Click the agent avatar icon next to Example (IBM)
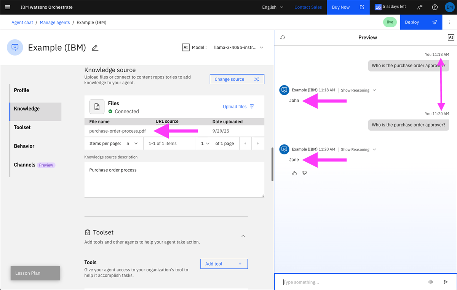Viewport: 457px width, 290px height. 15,47
